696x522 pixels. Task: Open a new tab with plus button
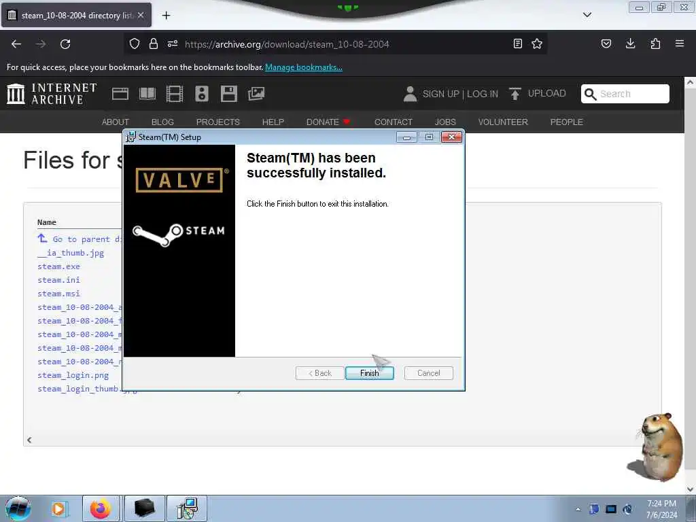coord(166,16)
